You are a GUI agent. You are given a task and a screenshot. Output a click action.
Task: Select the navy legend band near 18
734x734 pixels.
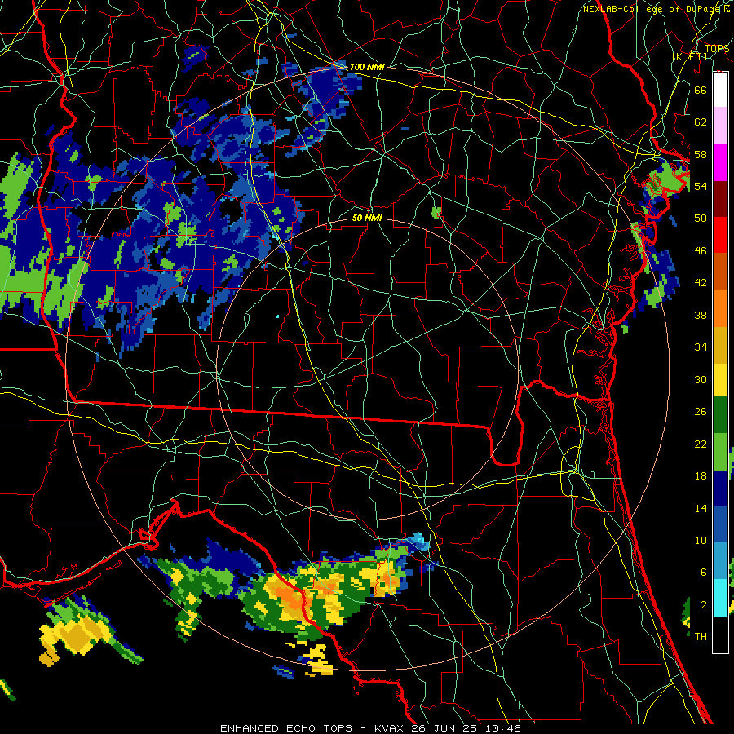click(x=720, y=489)
